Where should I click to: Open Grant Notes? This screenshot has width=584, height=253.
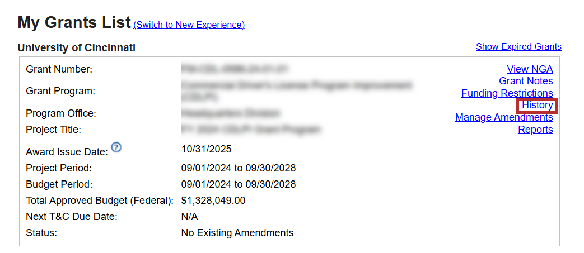click(526, 82)
